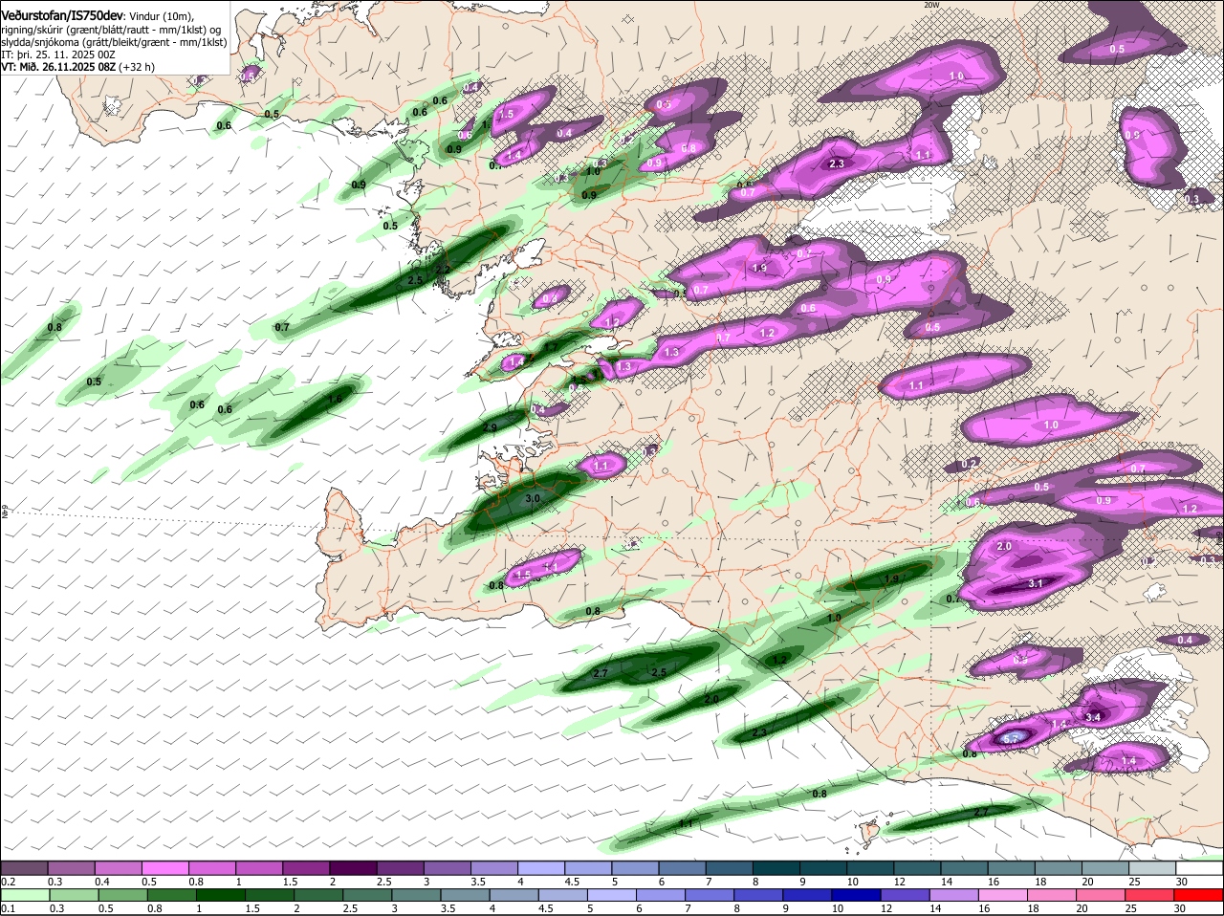
Task: Click the 'rigning/skúrir' legend description line
Action: [111, 30]
